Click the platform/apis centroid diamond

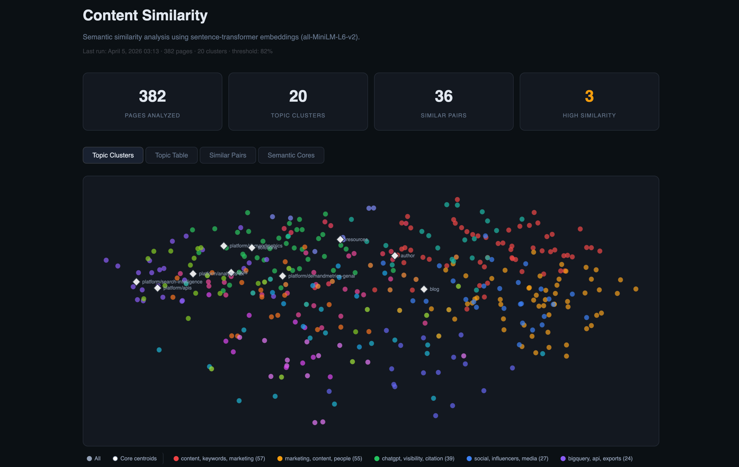157,288
